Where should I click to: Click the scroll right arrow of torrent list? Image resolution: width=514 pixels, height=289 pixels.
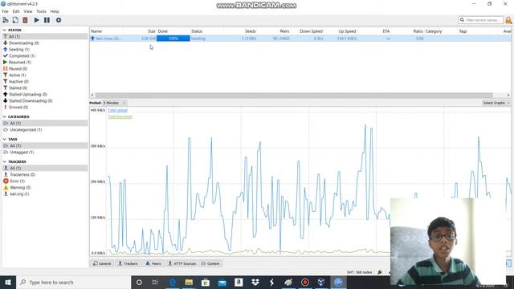coord(508,95)
